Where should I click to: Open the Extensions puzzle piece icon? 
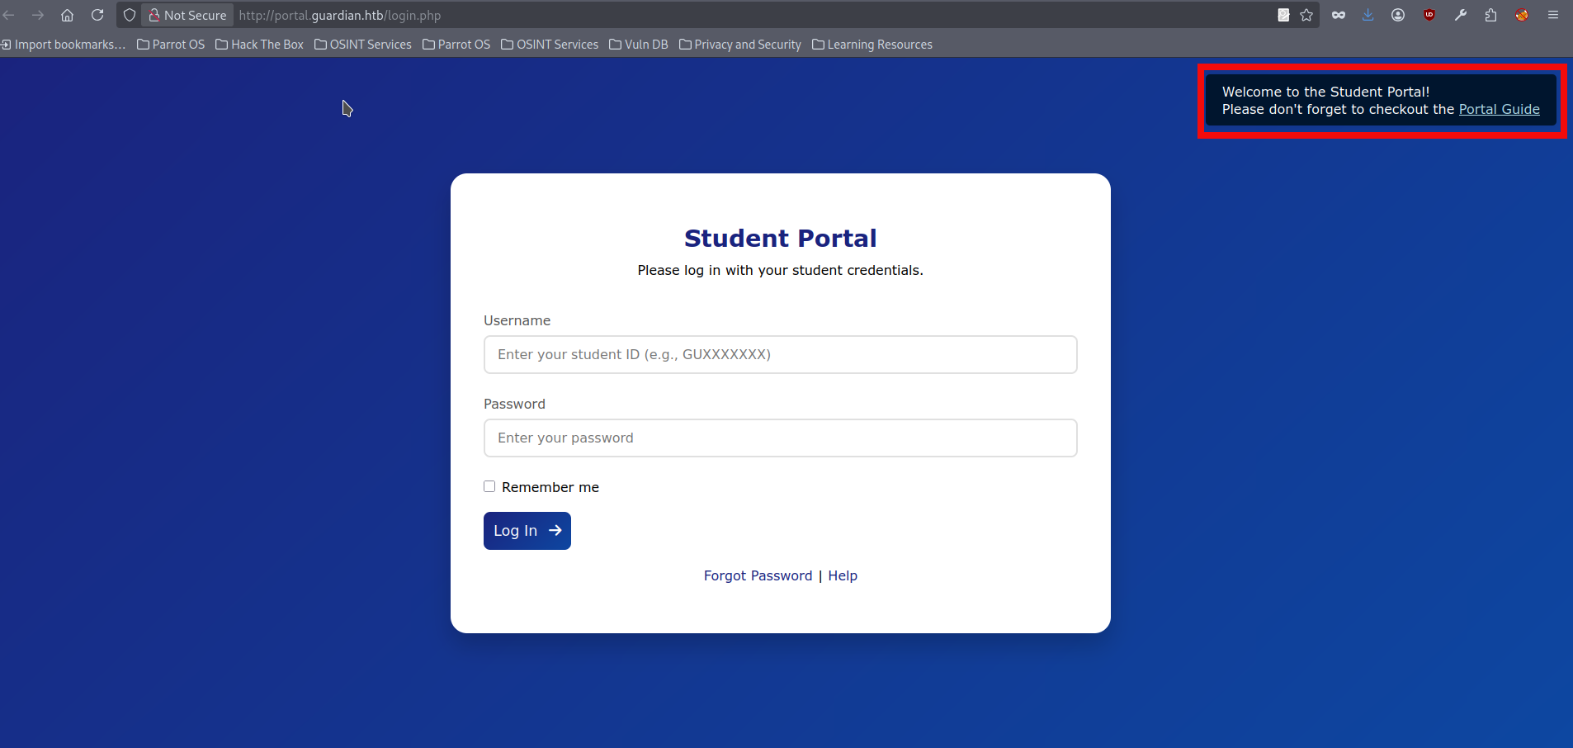click(x=1490, y=15)
